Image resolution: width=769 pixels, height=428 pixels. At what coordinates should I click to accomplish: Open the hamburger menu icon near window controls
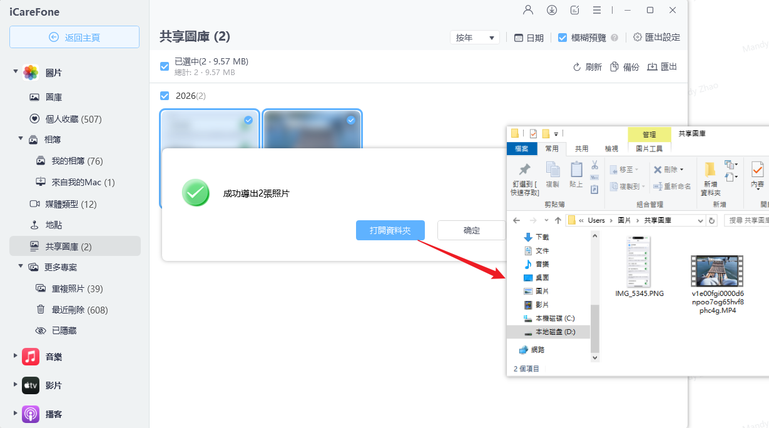[597, 10]
